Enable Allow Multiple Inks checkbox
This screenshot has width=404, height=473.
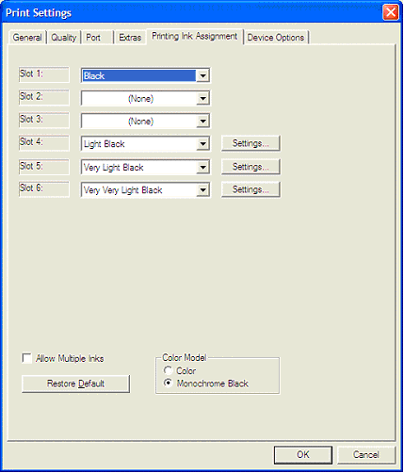click(26, 358)
